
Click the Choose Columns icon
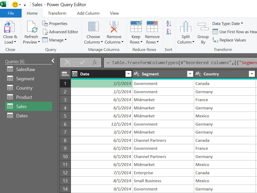pyautogui.click(x=93, y=28)
